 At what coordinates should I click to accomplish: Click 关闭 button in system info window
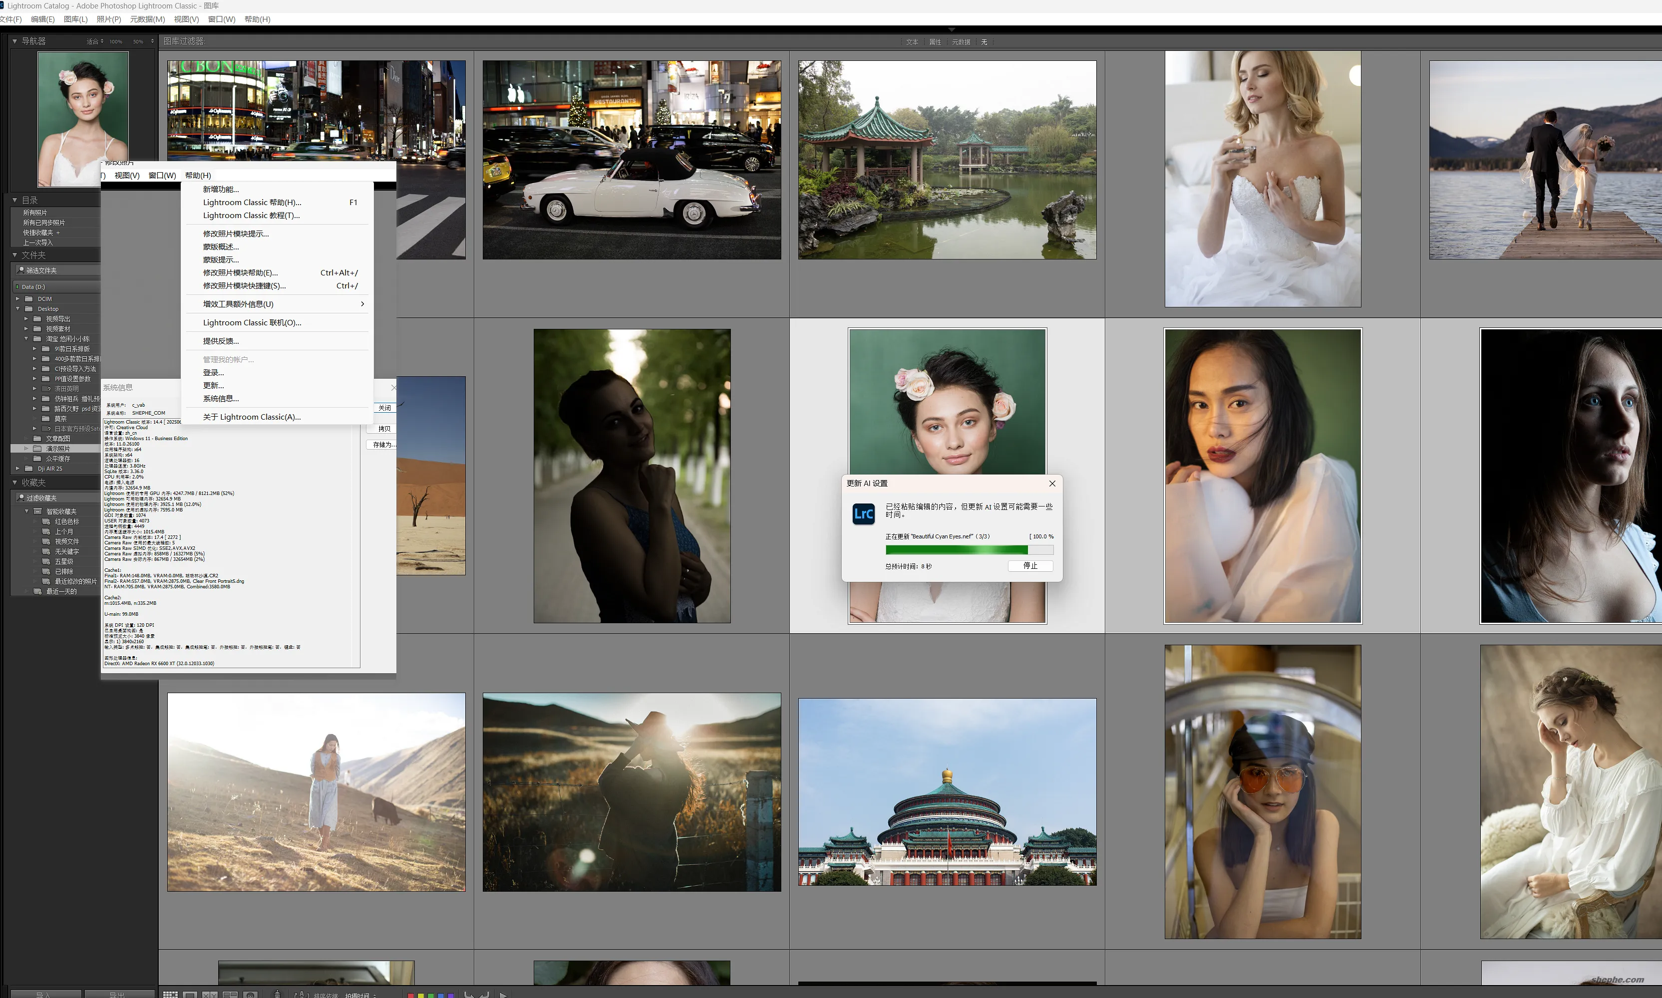pyautogui.click(x=384, y=408)
